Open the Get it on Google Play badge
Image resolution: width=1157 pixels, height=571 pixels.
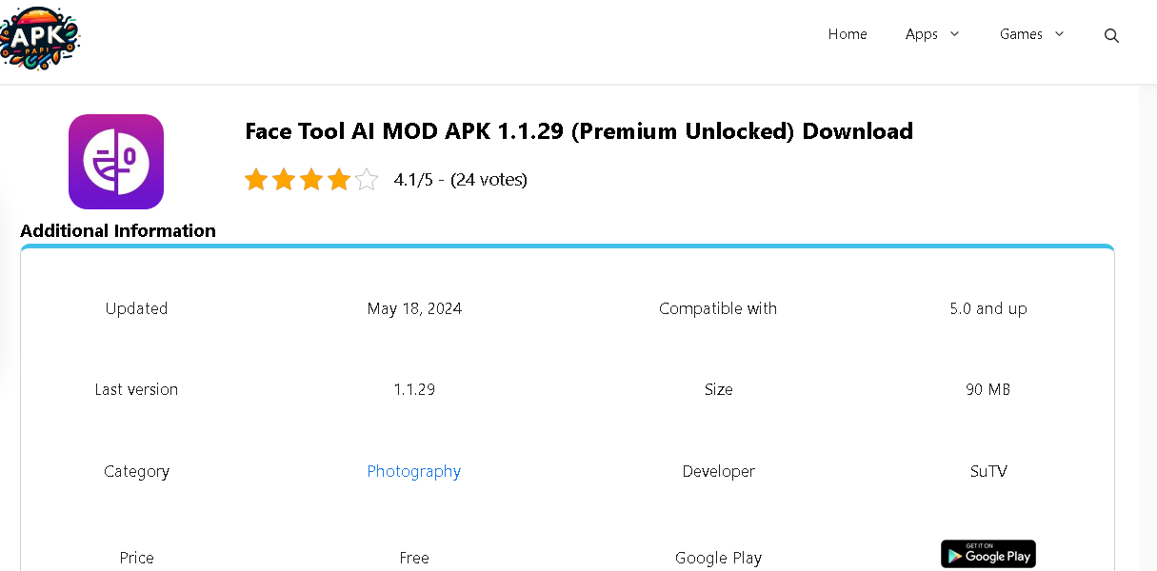[988, 554]
